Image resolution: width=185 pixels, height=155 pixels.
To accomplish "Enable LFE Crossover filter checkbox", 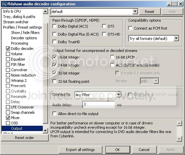I will pyautogui.click(x=8, y=107).
